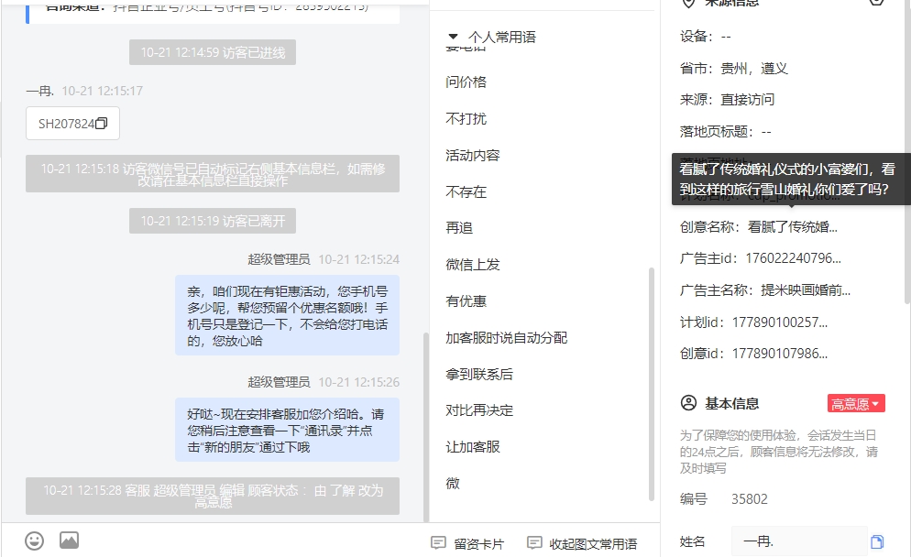The image size is (911, 557).
Task: Select the 问价格 quick phrase
Action: [466, 82]
